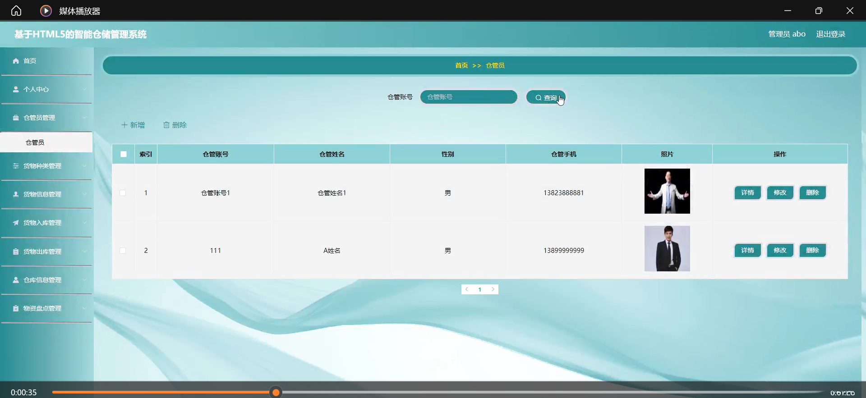Expand the 货物信息管理 chevron
Image resolution: width=866 pixels, height=398 pixels.
[x=84, y=194]
